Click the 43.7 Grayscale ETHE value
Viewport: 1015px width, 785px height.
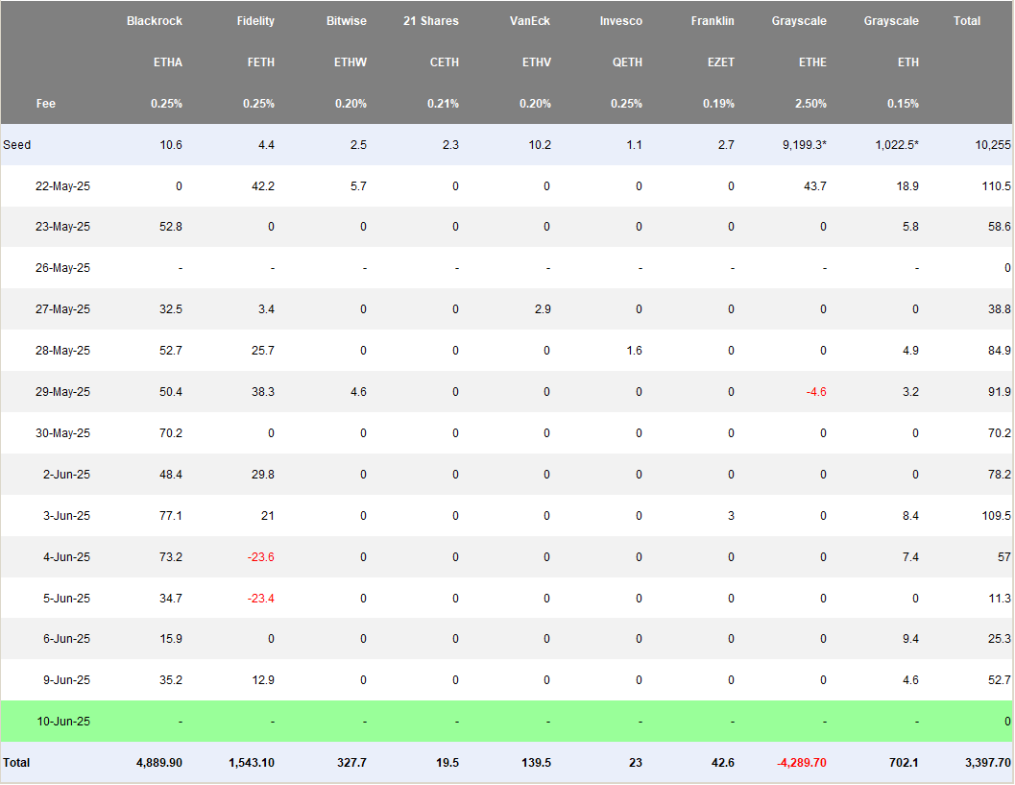click(814, 185)
